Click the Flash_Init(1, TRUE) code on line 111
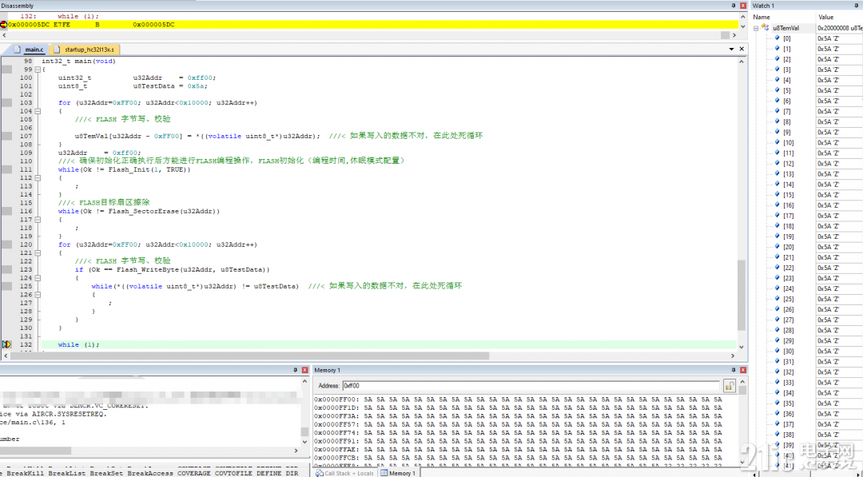 pos(148,169)
